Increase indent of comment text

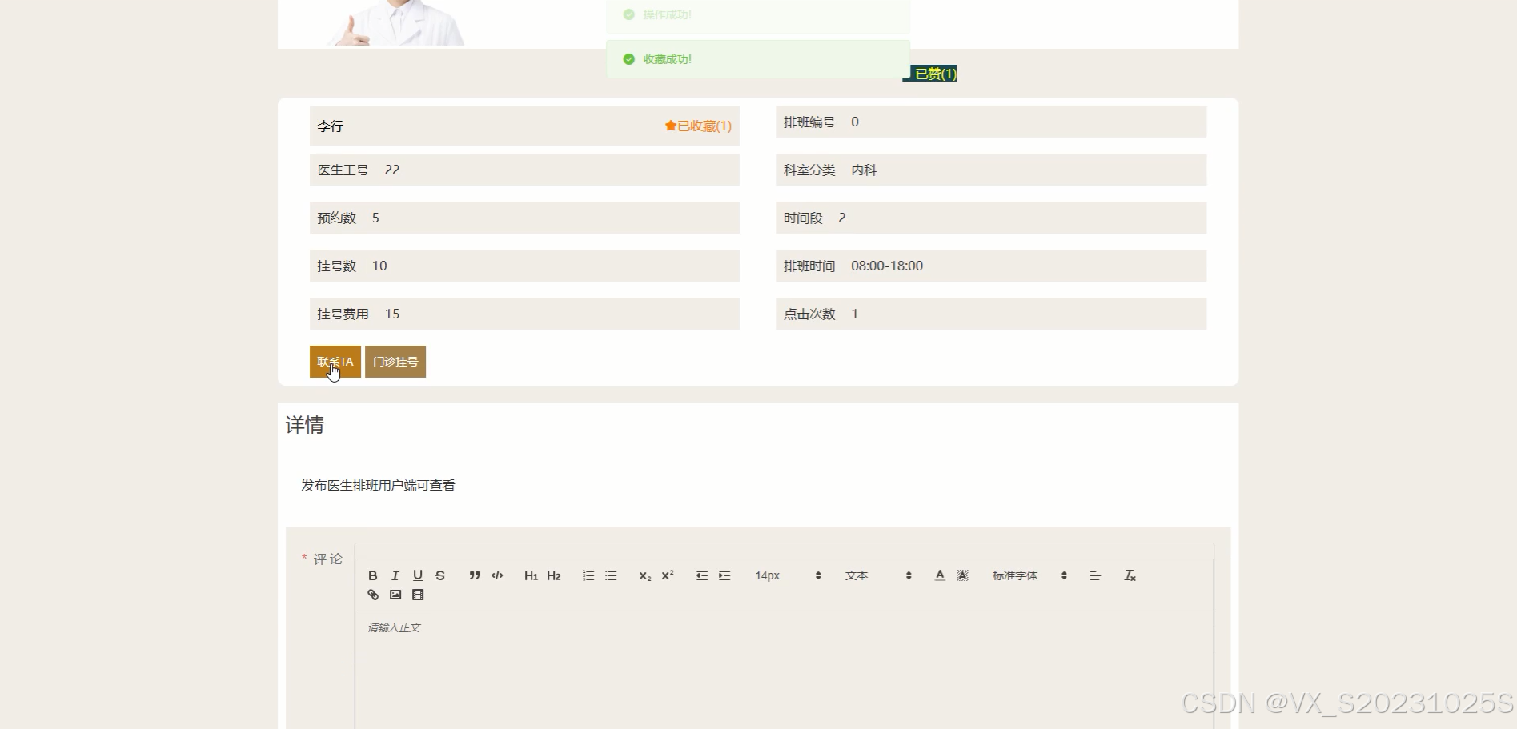point(724,575)
